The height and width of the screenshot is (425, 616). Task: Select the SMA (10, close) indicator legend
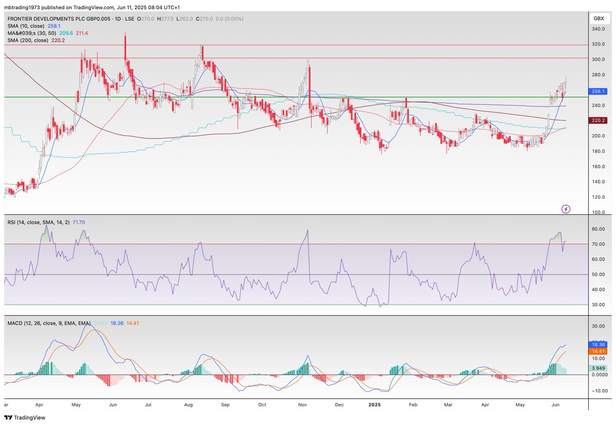tap(27, 25)
